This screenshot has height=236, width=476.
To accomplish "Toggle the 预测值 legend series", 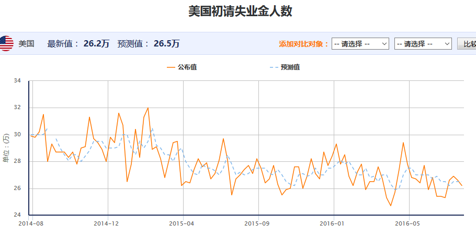I will pyautogui.click(x=285, y=67).
